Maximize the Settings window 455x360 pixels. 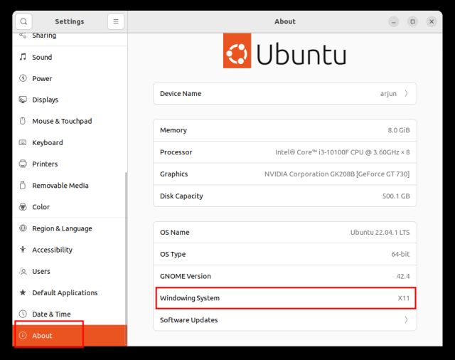click(x=412, y=21)
